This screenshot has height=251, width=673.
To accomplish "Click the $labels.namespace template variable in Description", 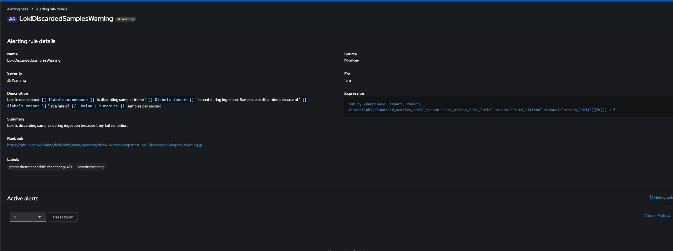I will 68,100.
